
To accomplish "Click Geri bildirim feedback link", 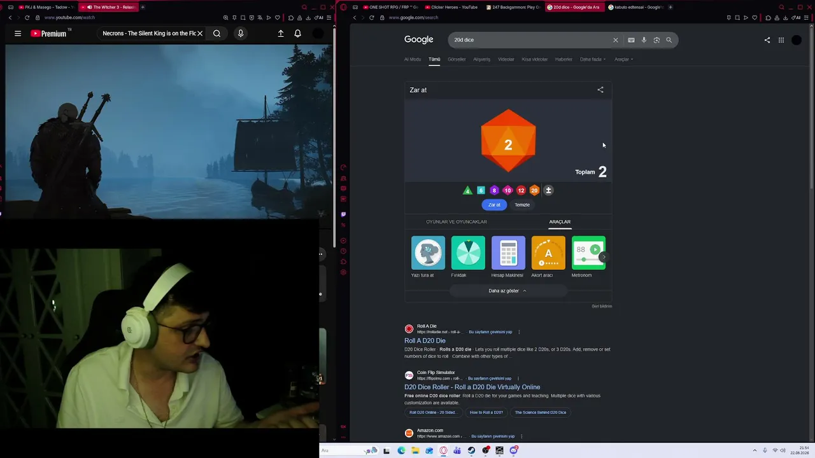I will point(602,306).
